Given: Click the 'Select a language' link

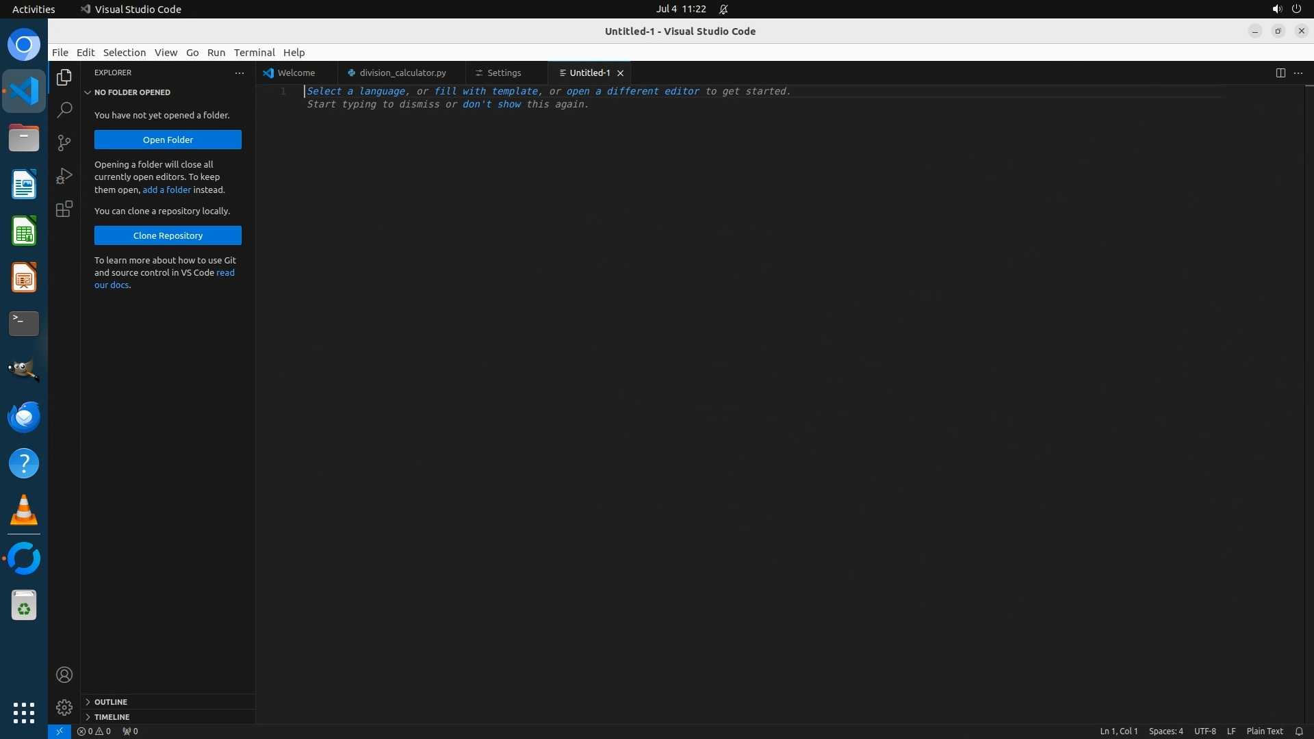Looking at the screenshot, I should coord(356,91).
